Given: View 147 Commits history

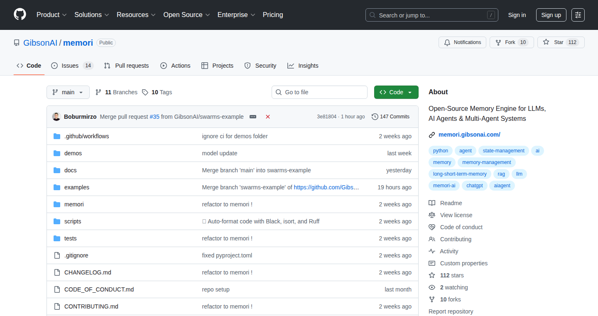Looking at the screenshot, I should 391,117.
